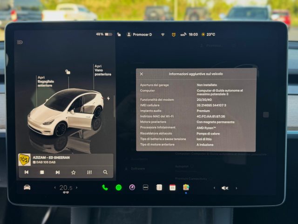Increase cabin temperature with right arrow
Image resolution: width=298 pixels, height=224 pixels.
pos(76,188)
